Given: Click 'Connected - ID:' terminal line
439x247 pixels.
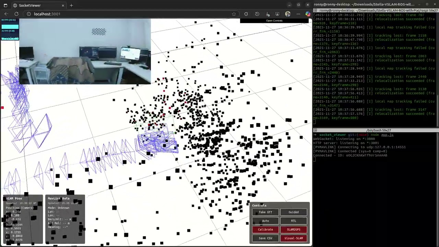Looking at the screenshot, I should (350, 155).
